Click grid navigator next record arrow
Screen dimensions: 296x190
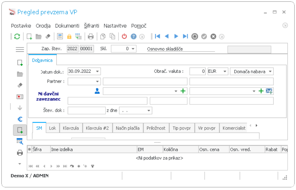click(51, 166)
